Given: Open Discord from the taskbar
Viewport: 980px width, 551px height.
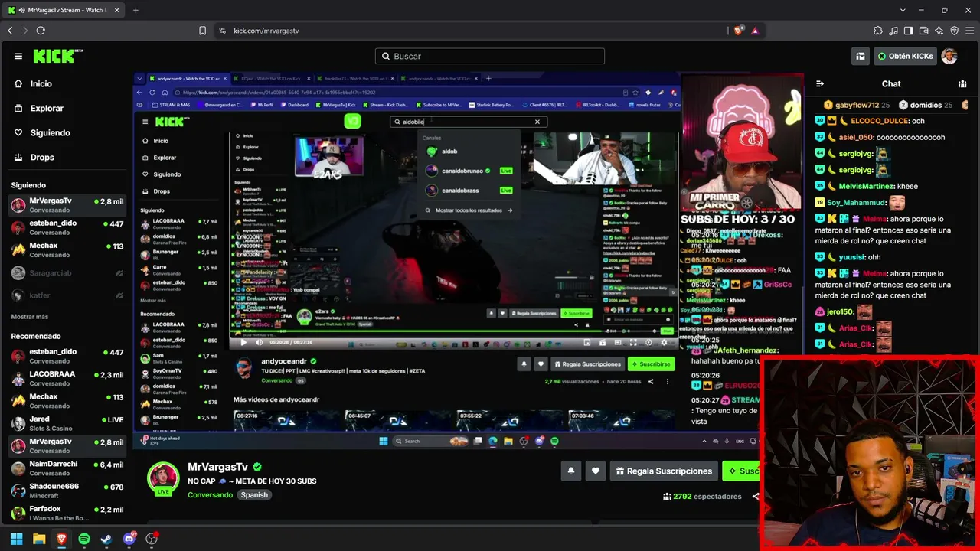Looking at the screenshot, I should (x=129, y=539).
